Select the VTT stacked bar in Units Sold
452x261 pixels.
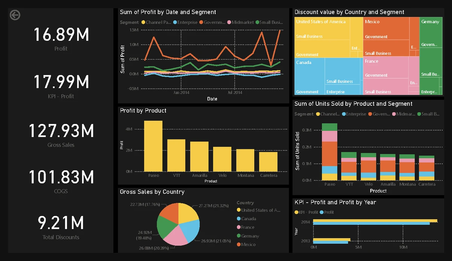[349, 166]
